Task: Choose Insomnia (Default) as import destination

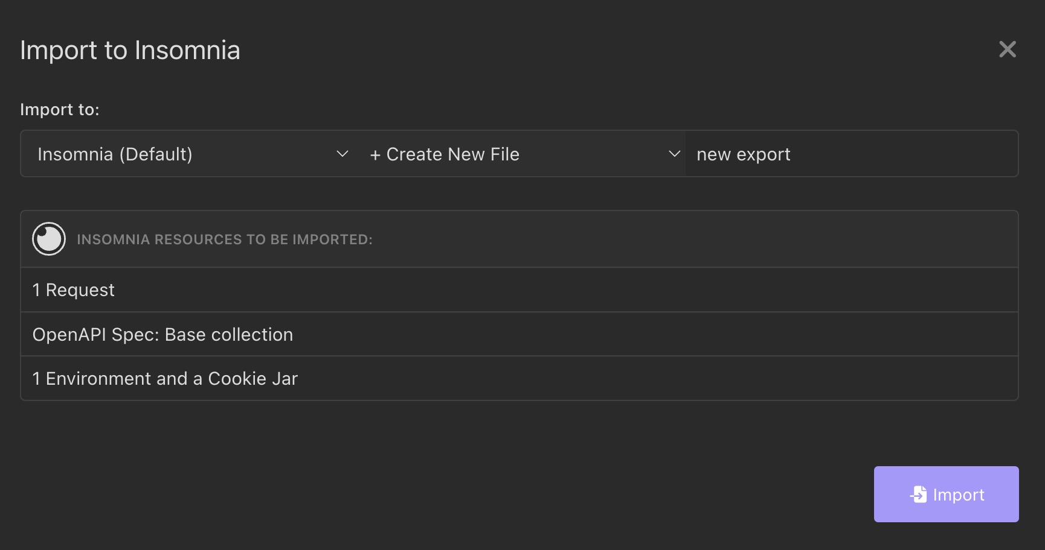Action: [x=181, y=154]
